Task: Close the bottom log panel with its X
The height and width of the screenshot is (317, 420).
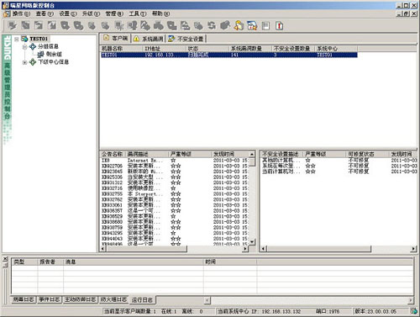Action: coord(5,259)
